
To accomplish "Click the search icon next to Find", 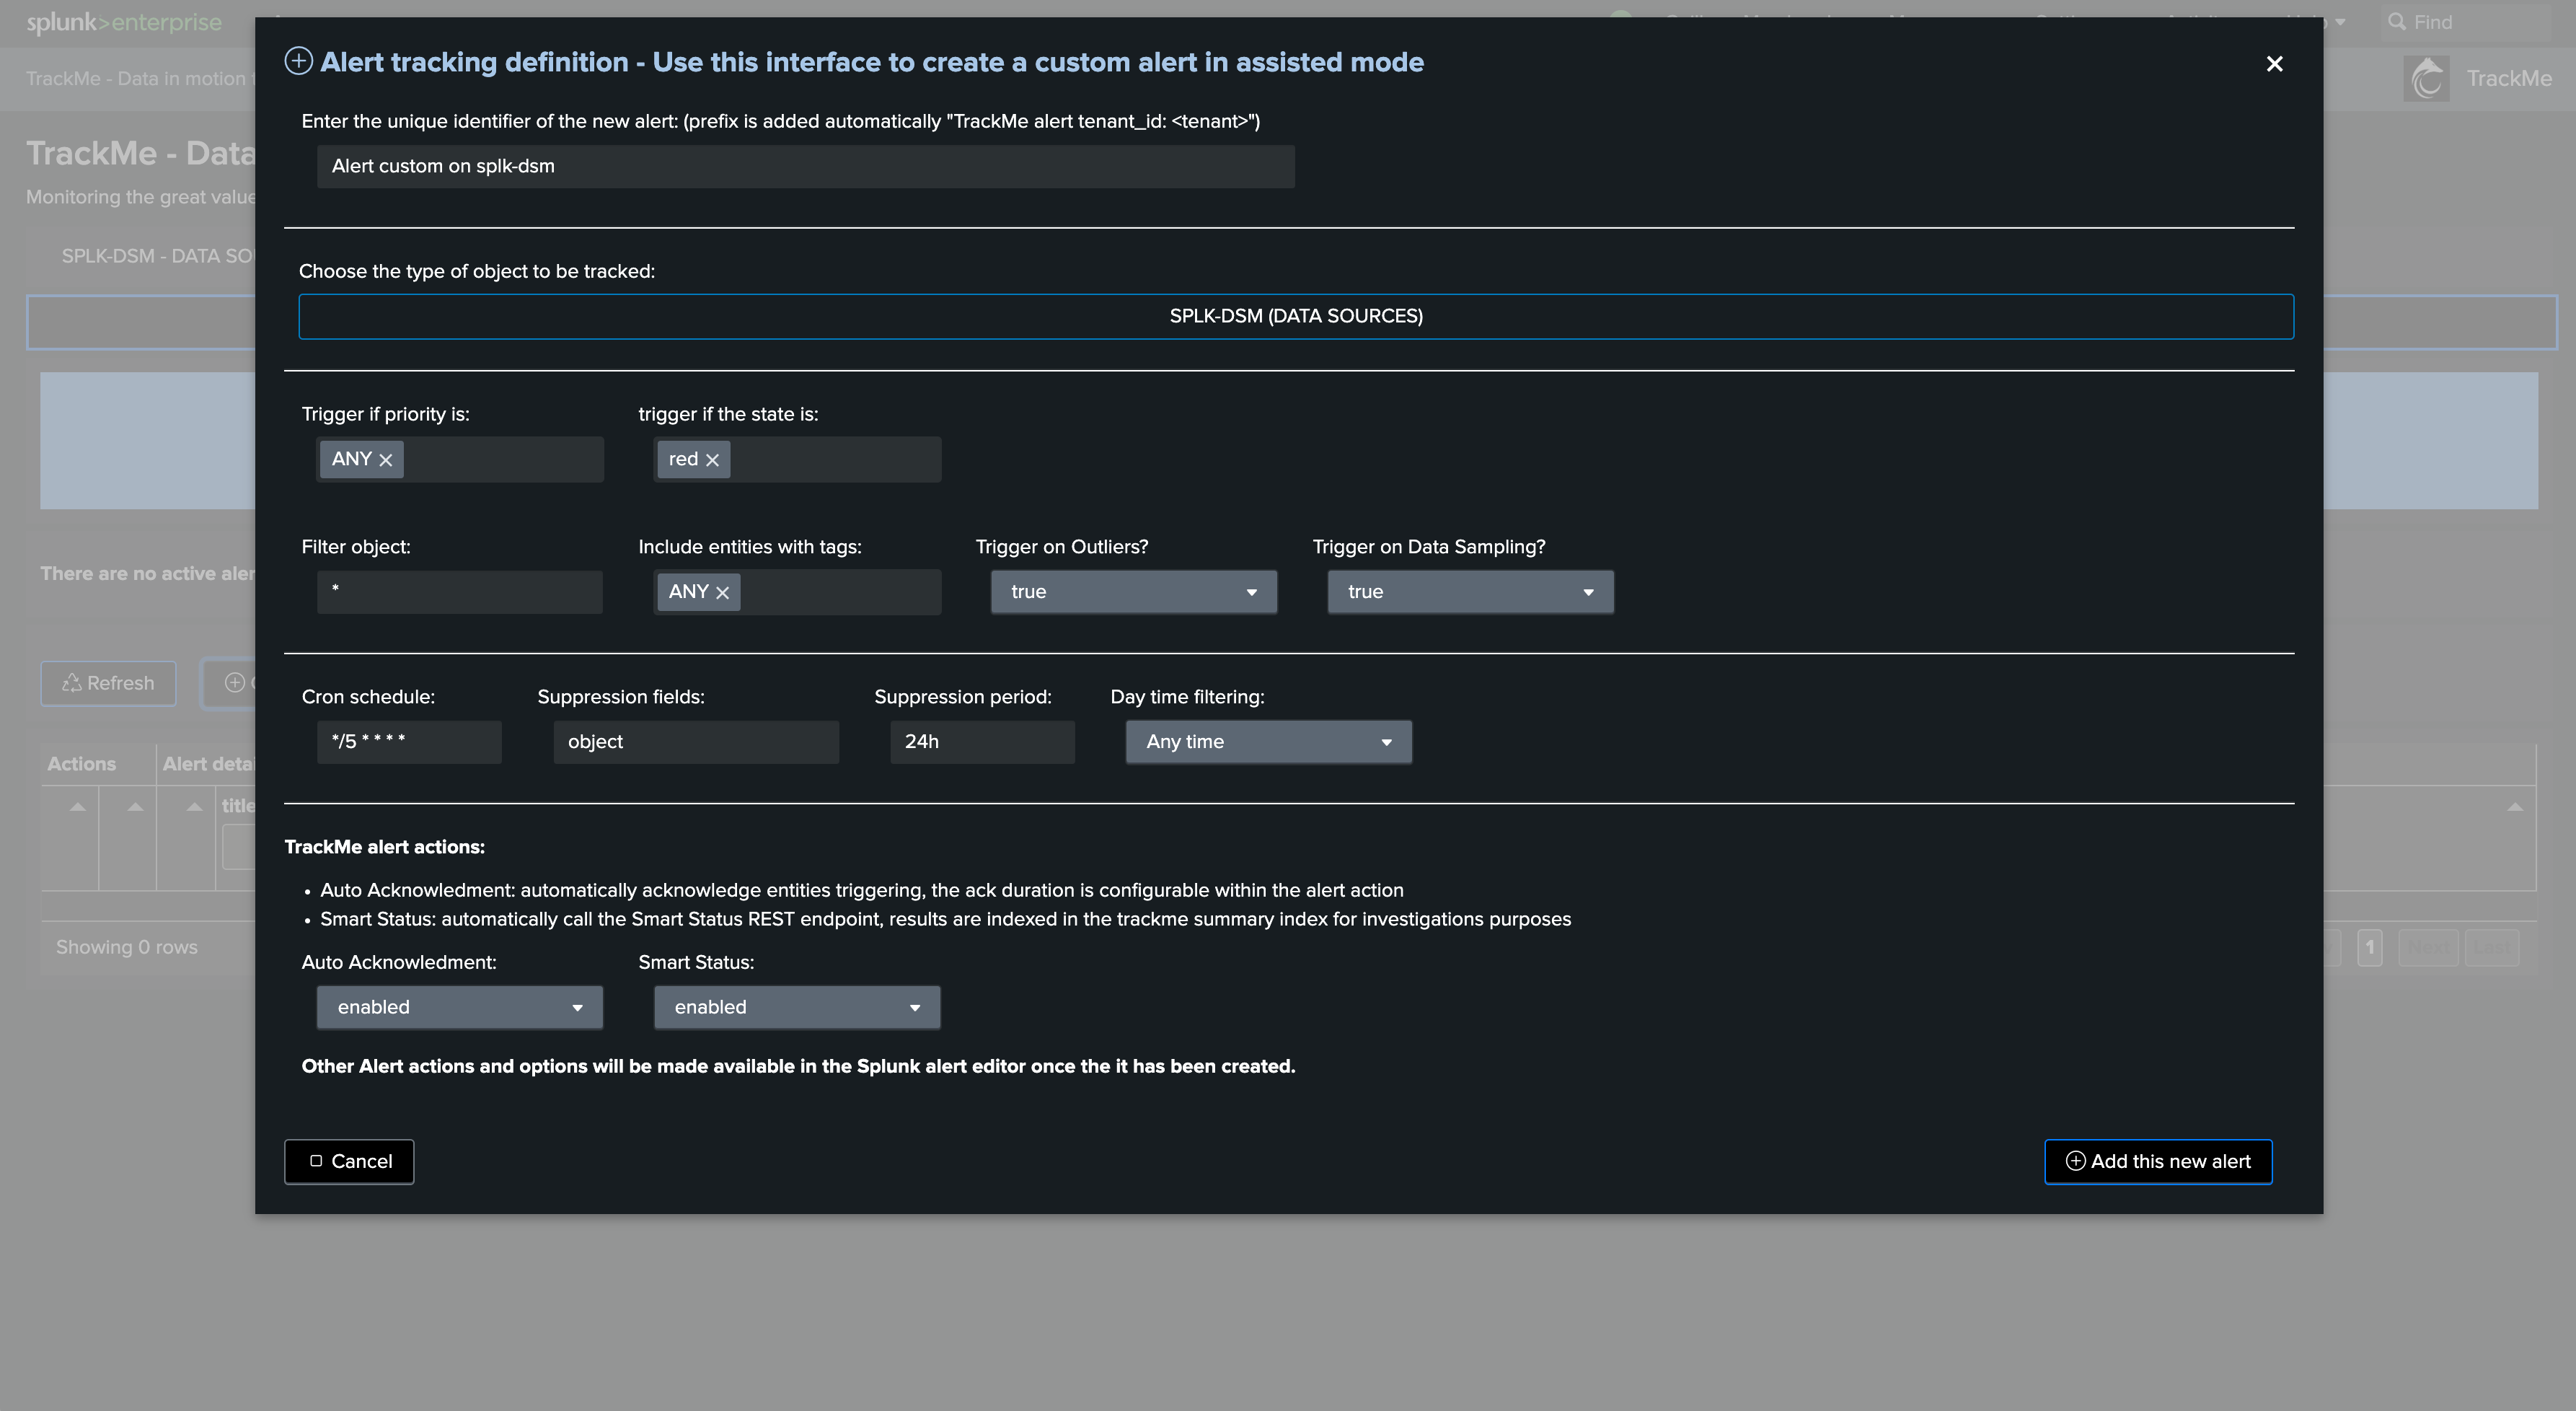I will click(2396, 21).
